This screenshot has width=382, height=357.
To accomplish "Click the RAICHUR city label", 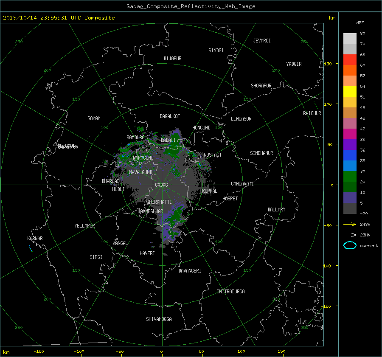I will coord(312,113).
